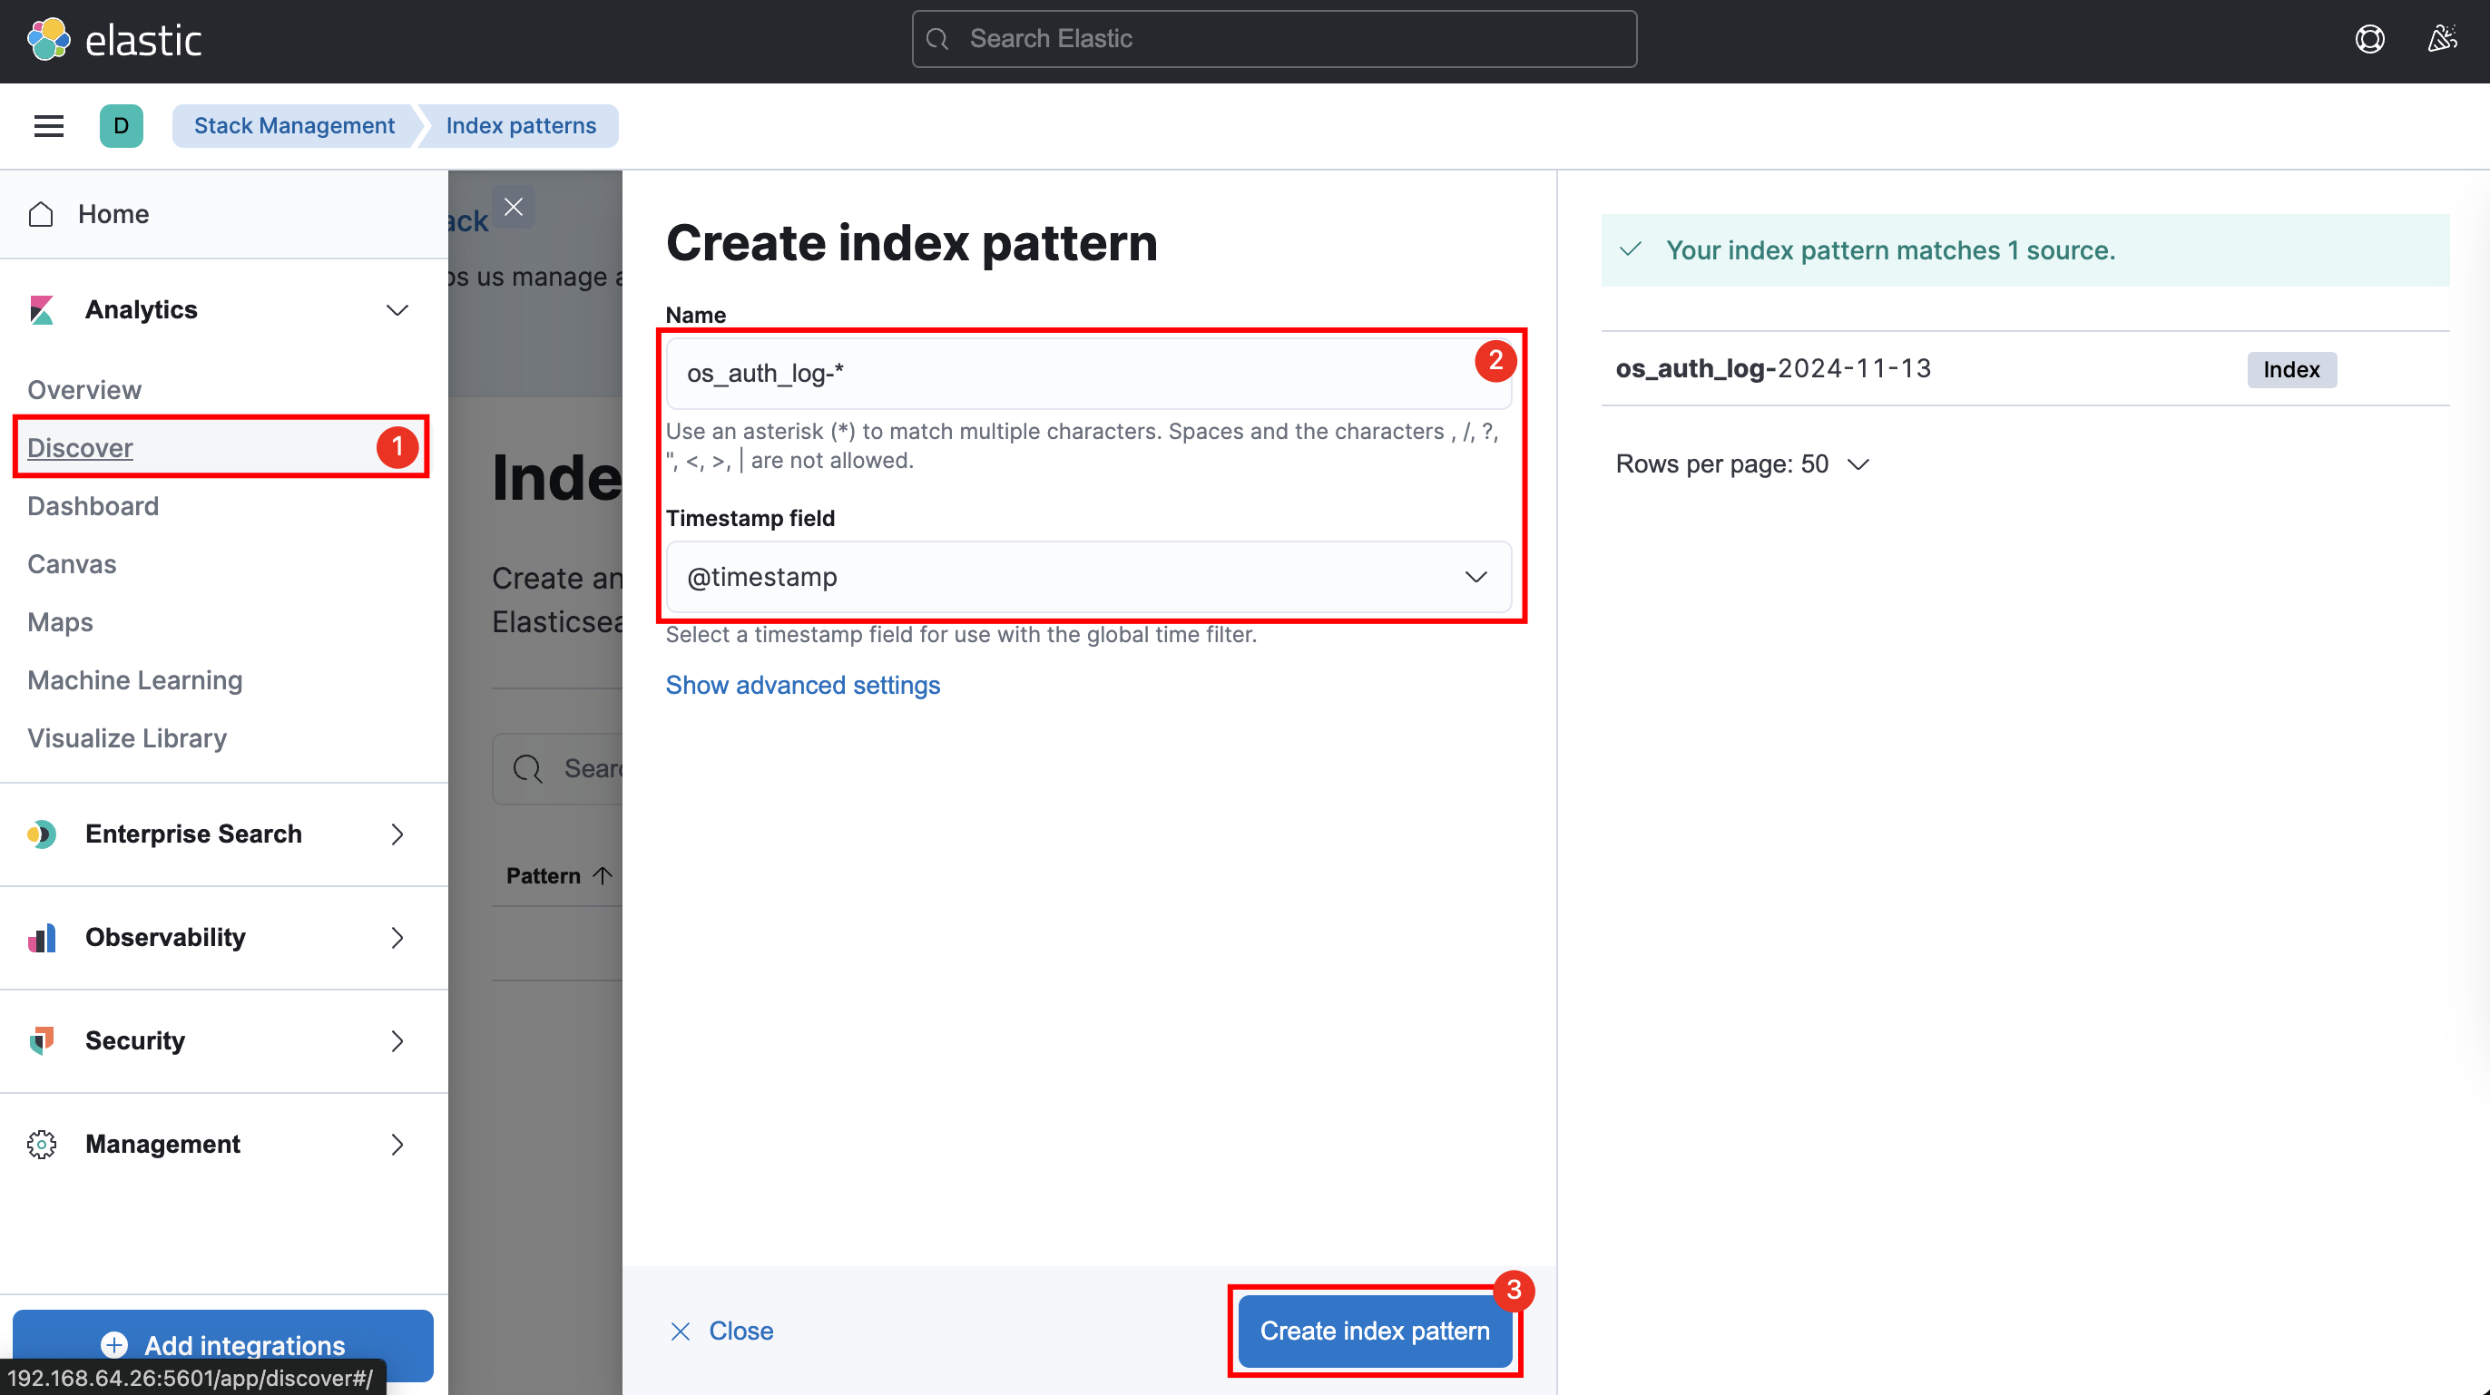The width and height of the screenshot is (2490, 1395).
Task: Click Stack Management breadcrumb
Action: (x=294, y=125)
